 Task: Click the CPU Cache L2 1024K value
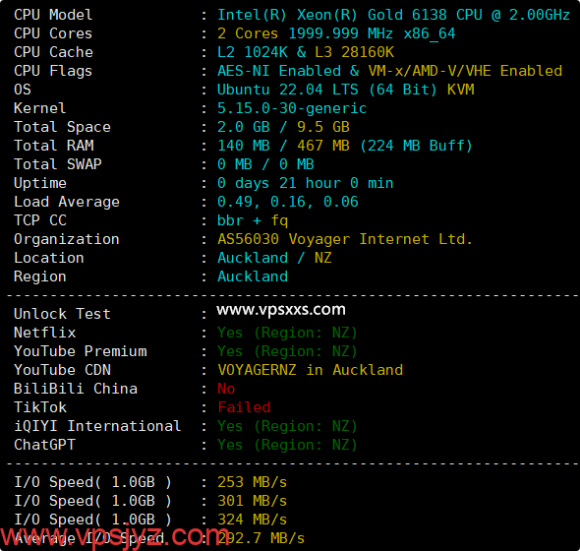[306, 52]
